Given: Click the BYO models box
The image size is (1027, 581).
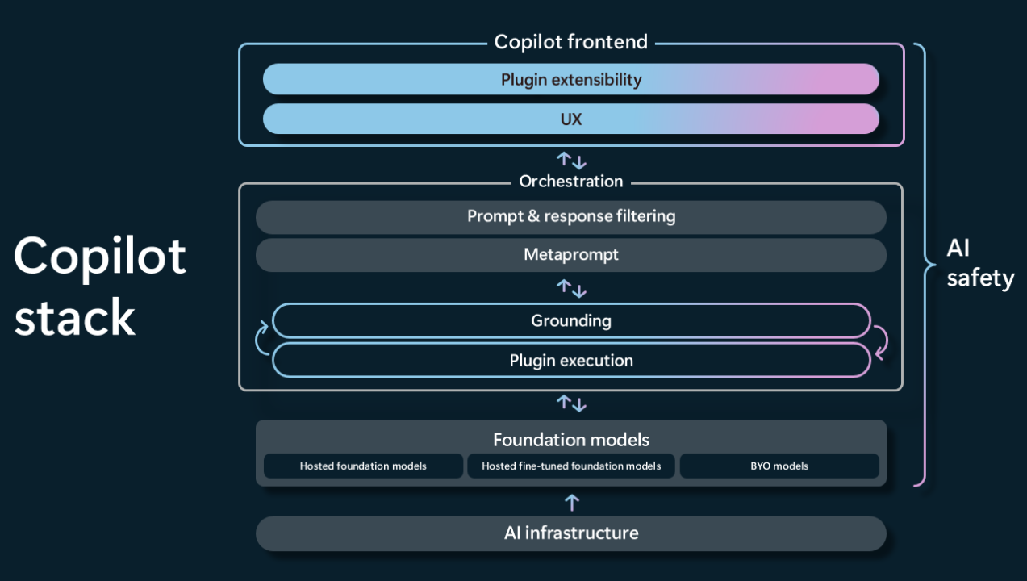Looking at the screenshot, I should [x=779, y=466].
